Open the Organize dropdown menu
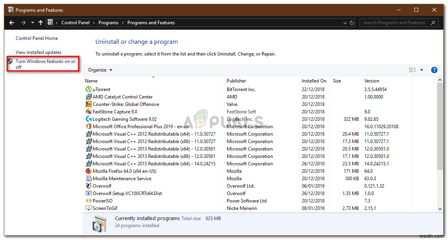This screenshot has width=448, height=240. pyautogui.click(x=100, y=70)
